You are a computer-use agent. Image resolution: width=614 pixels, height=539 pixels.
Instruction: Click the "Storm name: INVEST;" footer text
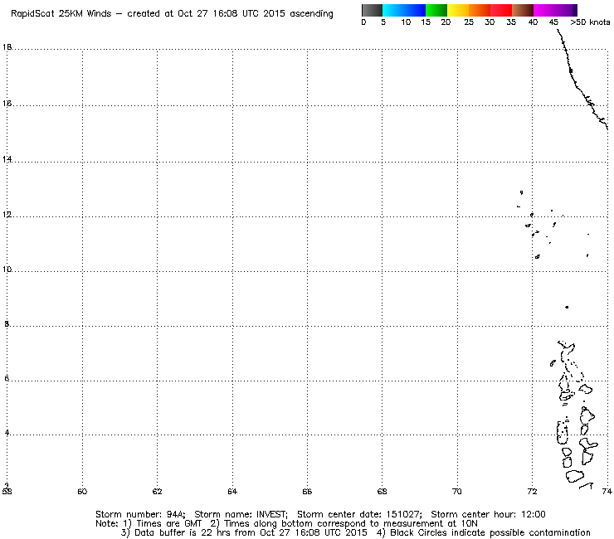point(241,514)
